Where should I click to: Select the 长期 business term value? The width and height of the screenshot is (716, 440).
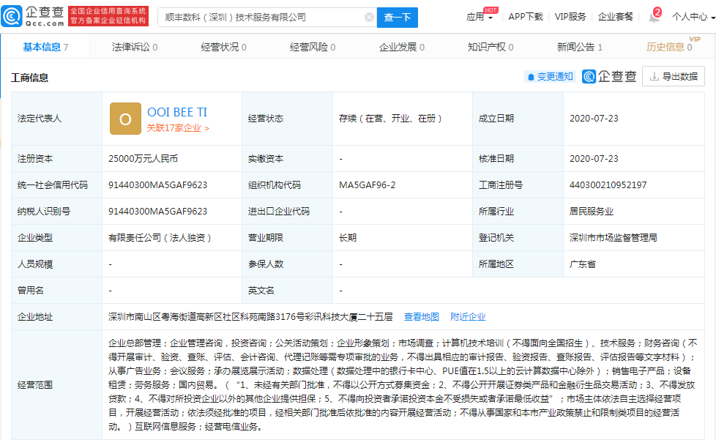[x=348, y=238]
